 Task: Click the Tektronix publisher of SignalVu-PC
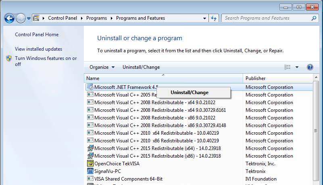[255, 171]
